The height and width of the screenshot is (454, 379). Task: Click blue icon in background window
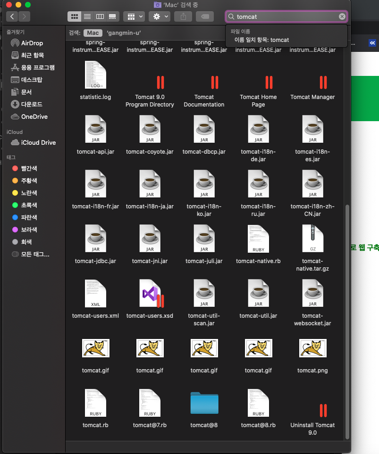[x=372, y=43]
